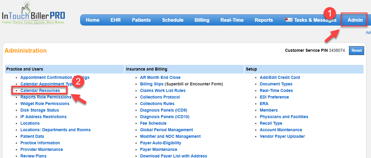
Task: Select the Provider Maintenance link
Action: pos(41,149)
